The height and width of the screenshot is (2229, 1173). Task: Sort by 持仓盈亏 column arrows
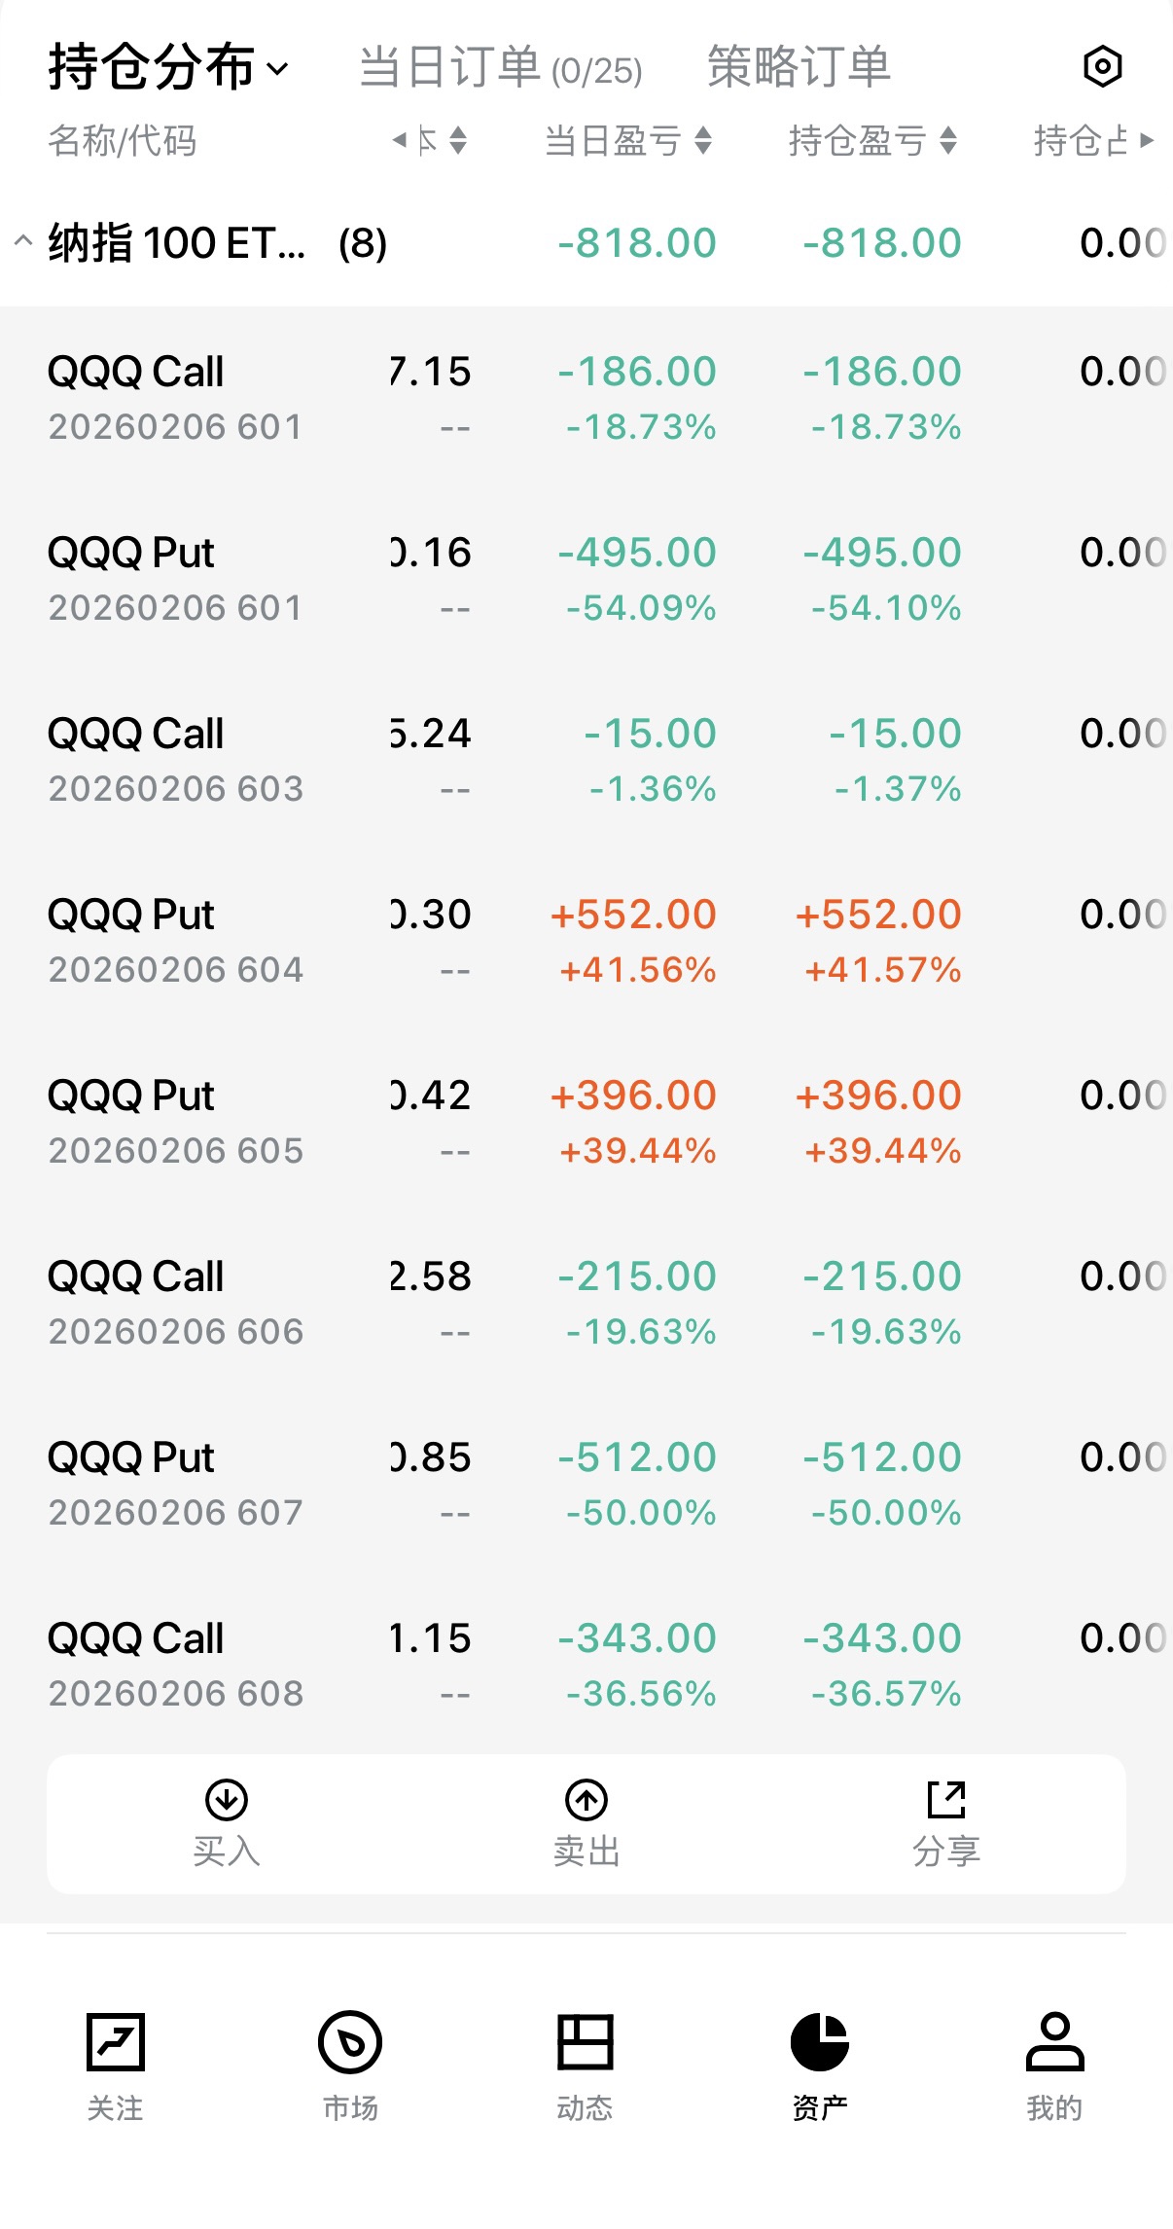(x=949, y=141)
